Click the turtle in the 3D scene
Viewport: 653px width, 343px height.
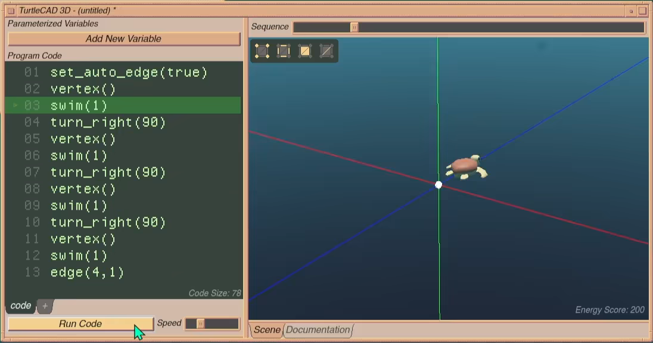point(466,167)
